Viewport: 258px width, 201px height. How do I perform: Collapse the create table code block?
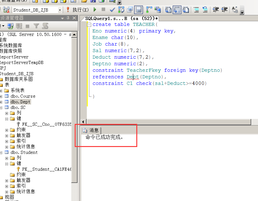89,25
